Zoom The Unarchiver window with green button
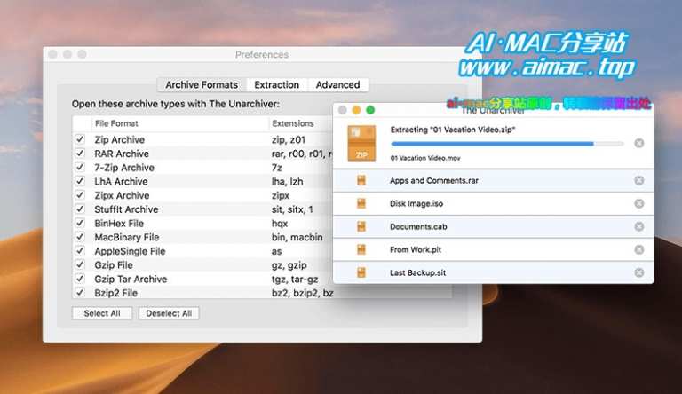The width and height of the screenshot is (682, 394). point(370,110)
